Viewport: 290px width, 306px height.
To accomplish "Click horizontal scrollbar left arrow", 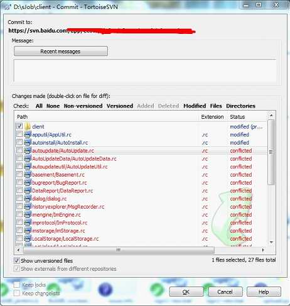I will (18, 249).
